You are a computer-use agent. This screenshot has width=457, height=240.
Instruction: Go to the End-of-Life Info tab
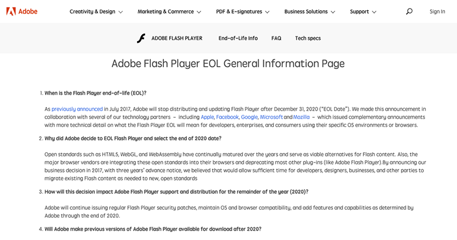(238, 38)
